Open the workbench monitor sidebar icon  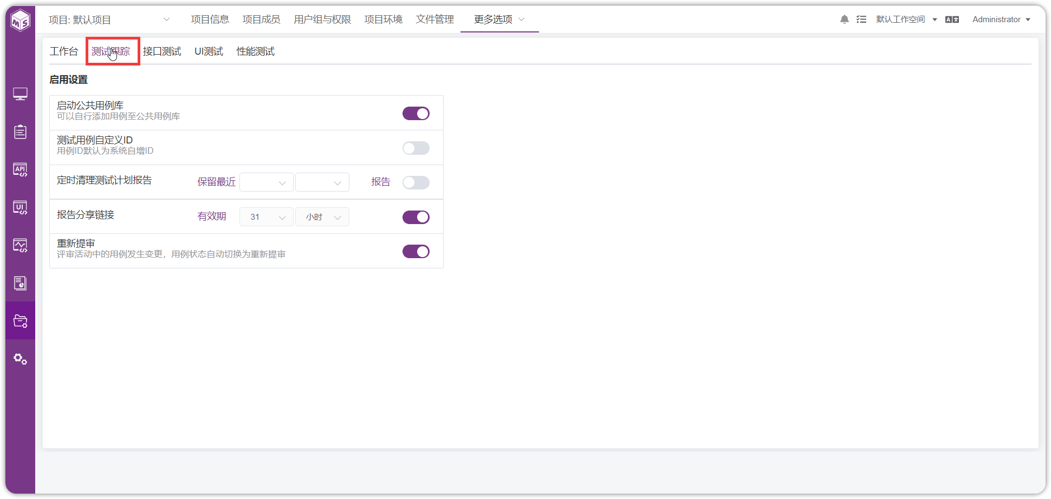pyautogui.click(x=21, y=94)
